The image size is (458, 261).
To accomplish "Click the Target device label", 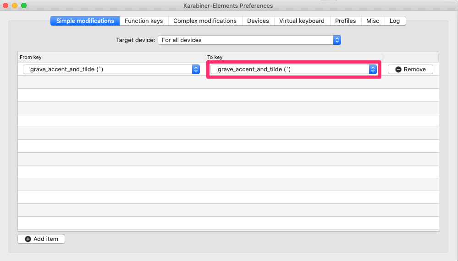I will pyautogui.click(x=136, y=40).
